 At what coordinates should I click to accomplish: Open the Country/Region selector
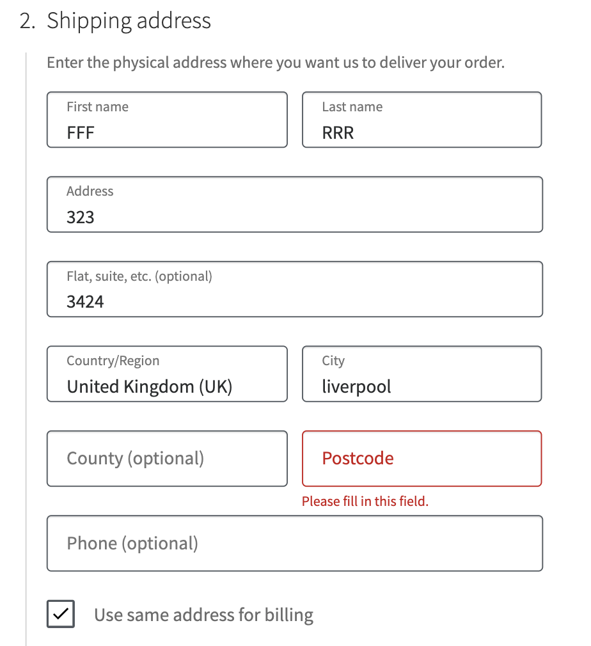tap(166, 374)
